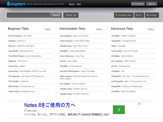This screenshot has height=122, width=163.
Task: Open Songsterr Plus with green plus icon
Action: coord(124,15)
